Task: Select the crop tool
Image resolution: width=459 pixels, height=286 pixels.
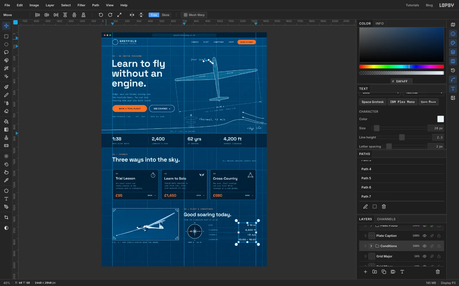Action: click(6, 217)
